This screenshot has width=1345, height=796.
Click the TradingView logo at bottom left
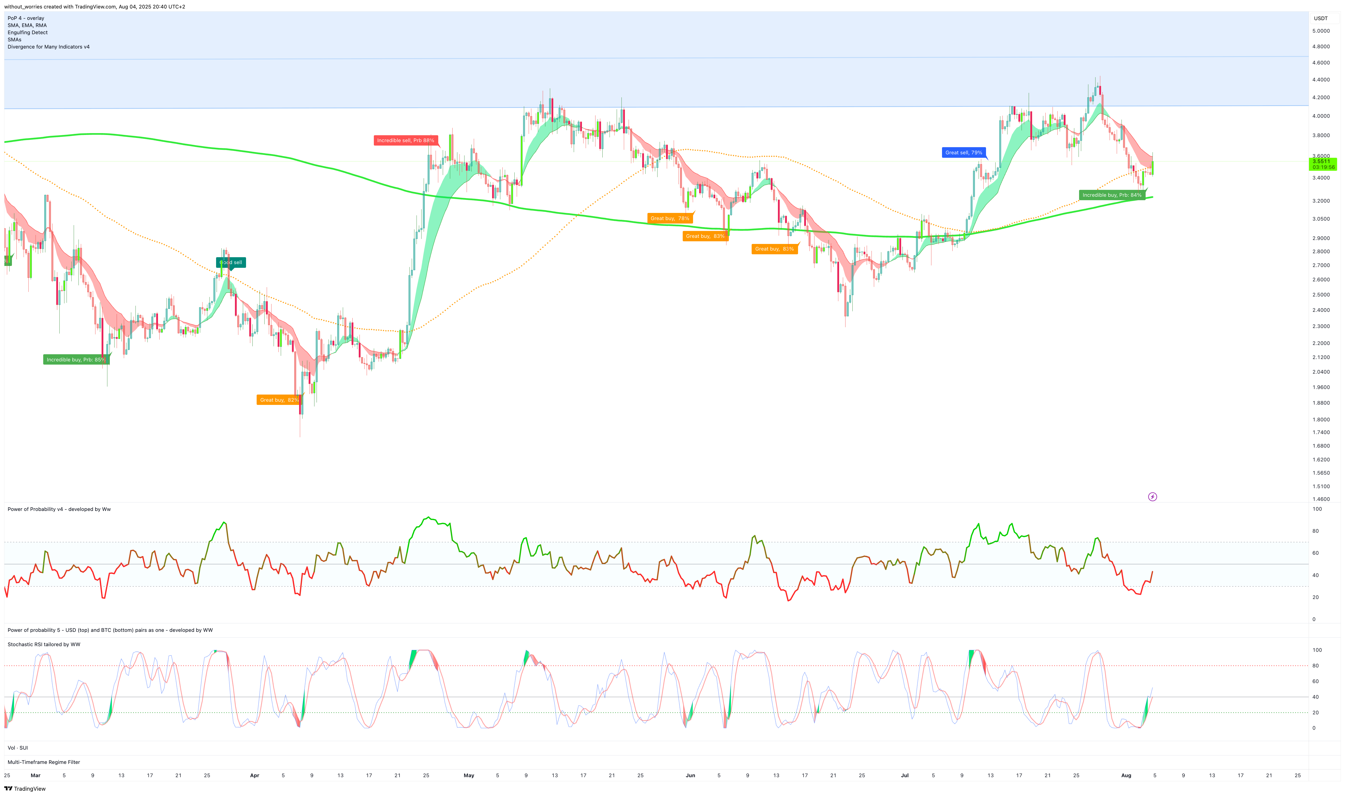point(25,789)
